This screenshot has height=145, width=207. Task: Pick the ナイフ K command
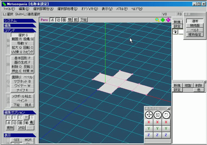(22, 90)
